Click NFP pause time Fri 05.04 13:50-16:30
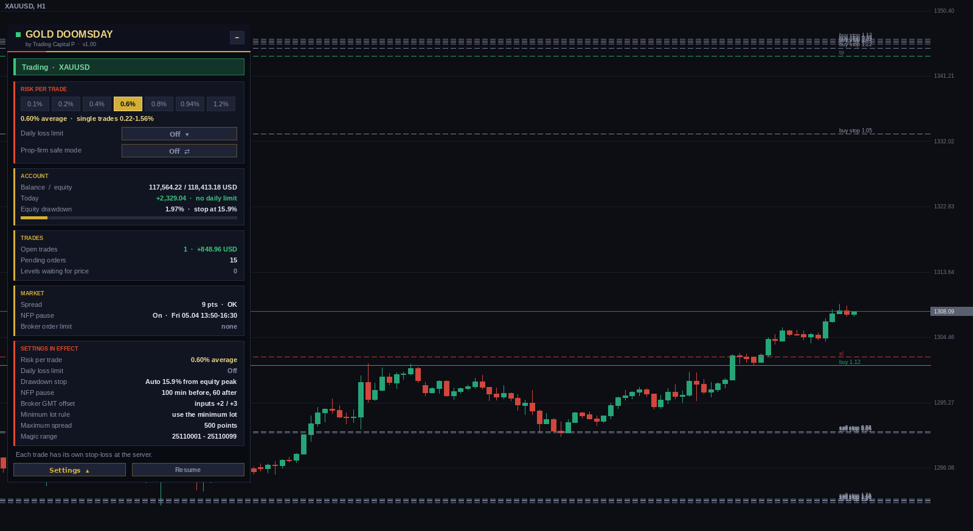973x531 pixels. 204,315
